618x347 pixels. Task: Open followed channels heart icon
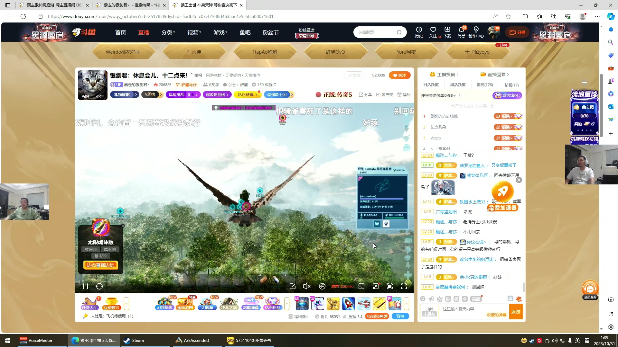tap(433, 32)
